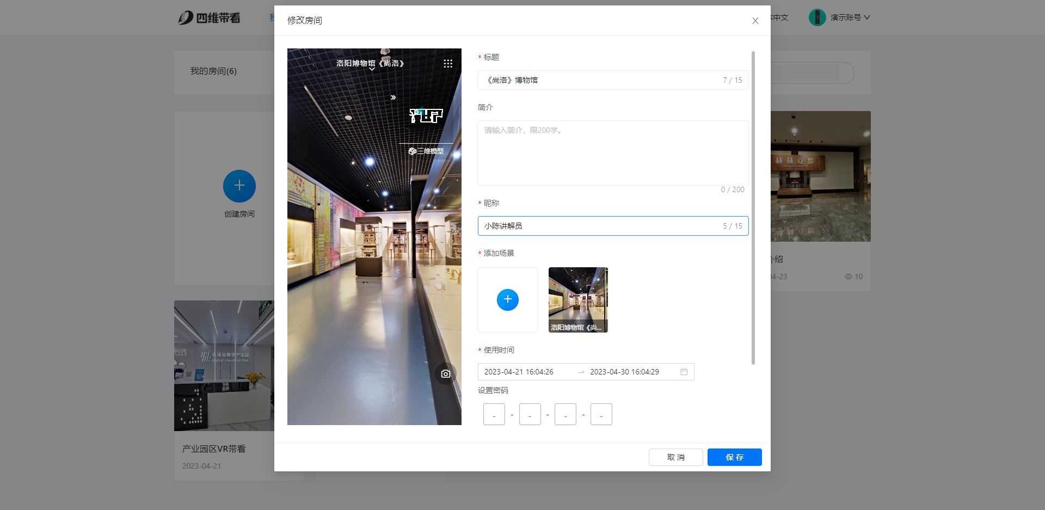1045x510 pixels.
Task: Click the 保存 save button
Action: coord(734,457)
